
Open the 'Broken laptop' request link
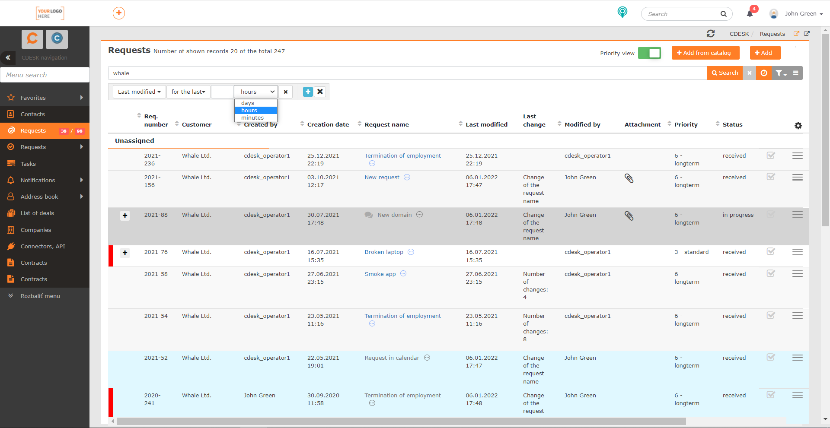click(x=384, y=252)
